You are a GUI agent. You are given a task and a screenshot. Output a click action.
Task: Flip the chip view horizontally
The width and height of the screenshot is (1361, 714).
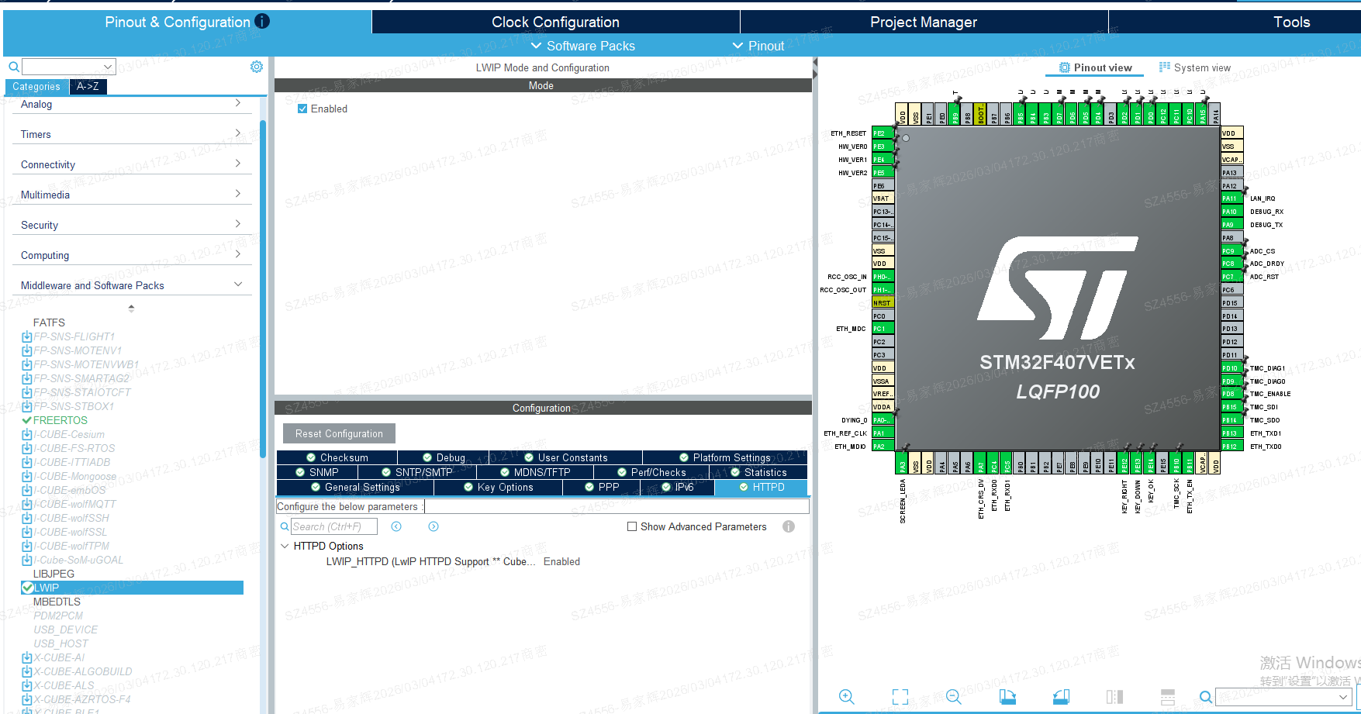[1114, 696]
